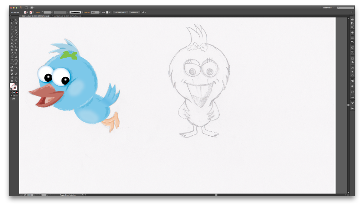Viewport: 364px width, 208px height.
Task: Open the Fill color dropdown in Control bar
Action: 28,12
